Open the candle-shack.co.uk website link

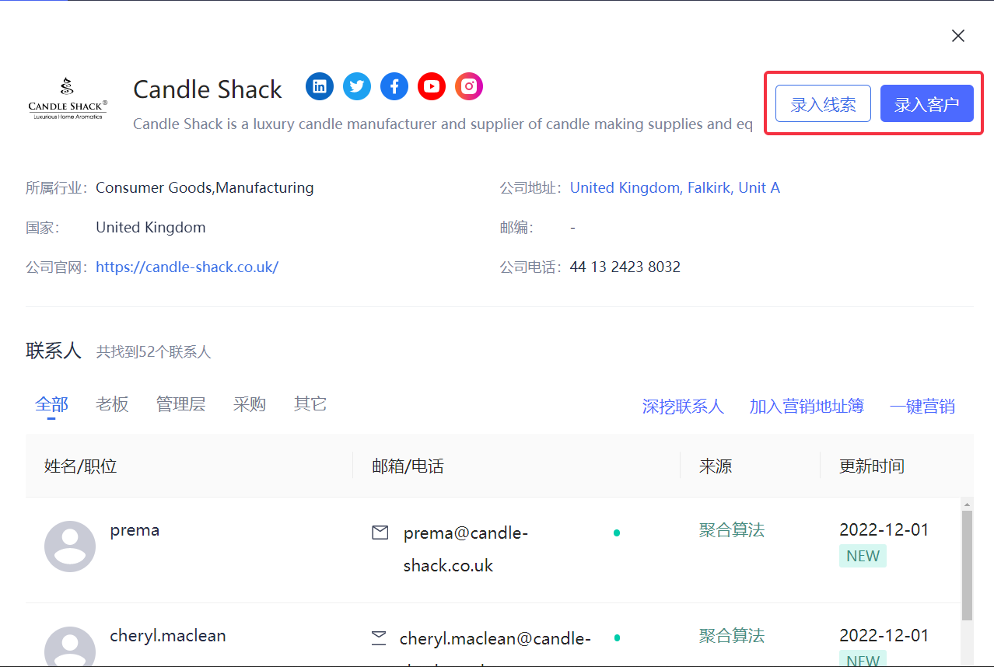coord(187,267)
